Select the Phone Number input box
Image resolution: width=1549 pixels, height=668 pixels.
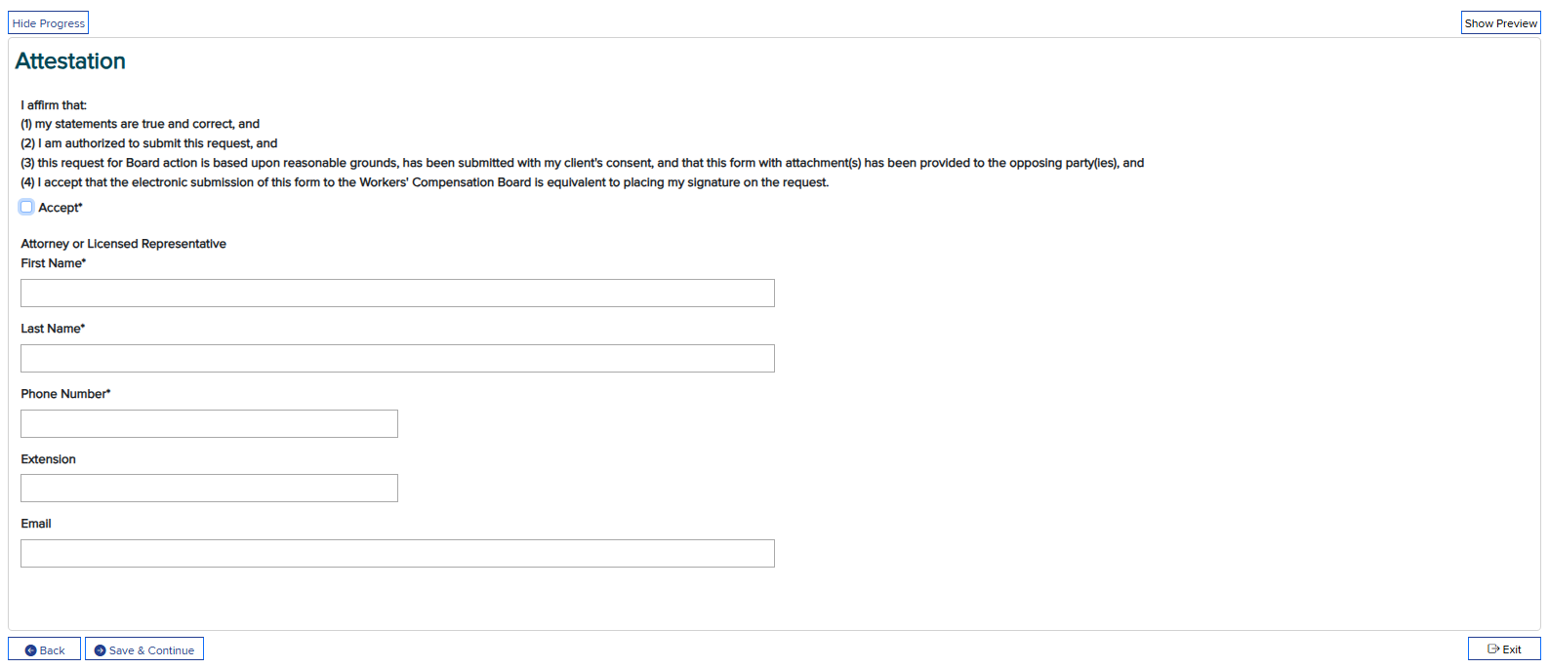(209, 424)
